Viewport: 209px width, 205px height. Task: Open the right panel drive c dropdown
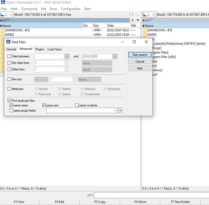point(149,15)
